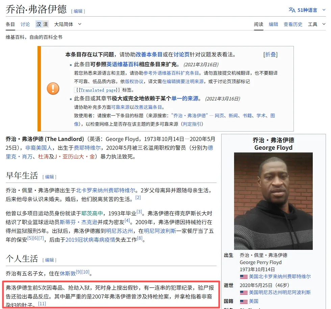Click the orange warning icon in notice box

tap(53, 89)
